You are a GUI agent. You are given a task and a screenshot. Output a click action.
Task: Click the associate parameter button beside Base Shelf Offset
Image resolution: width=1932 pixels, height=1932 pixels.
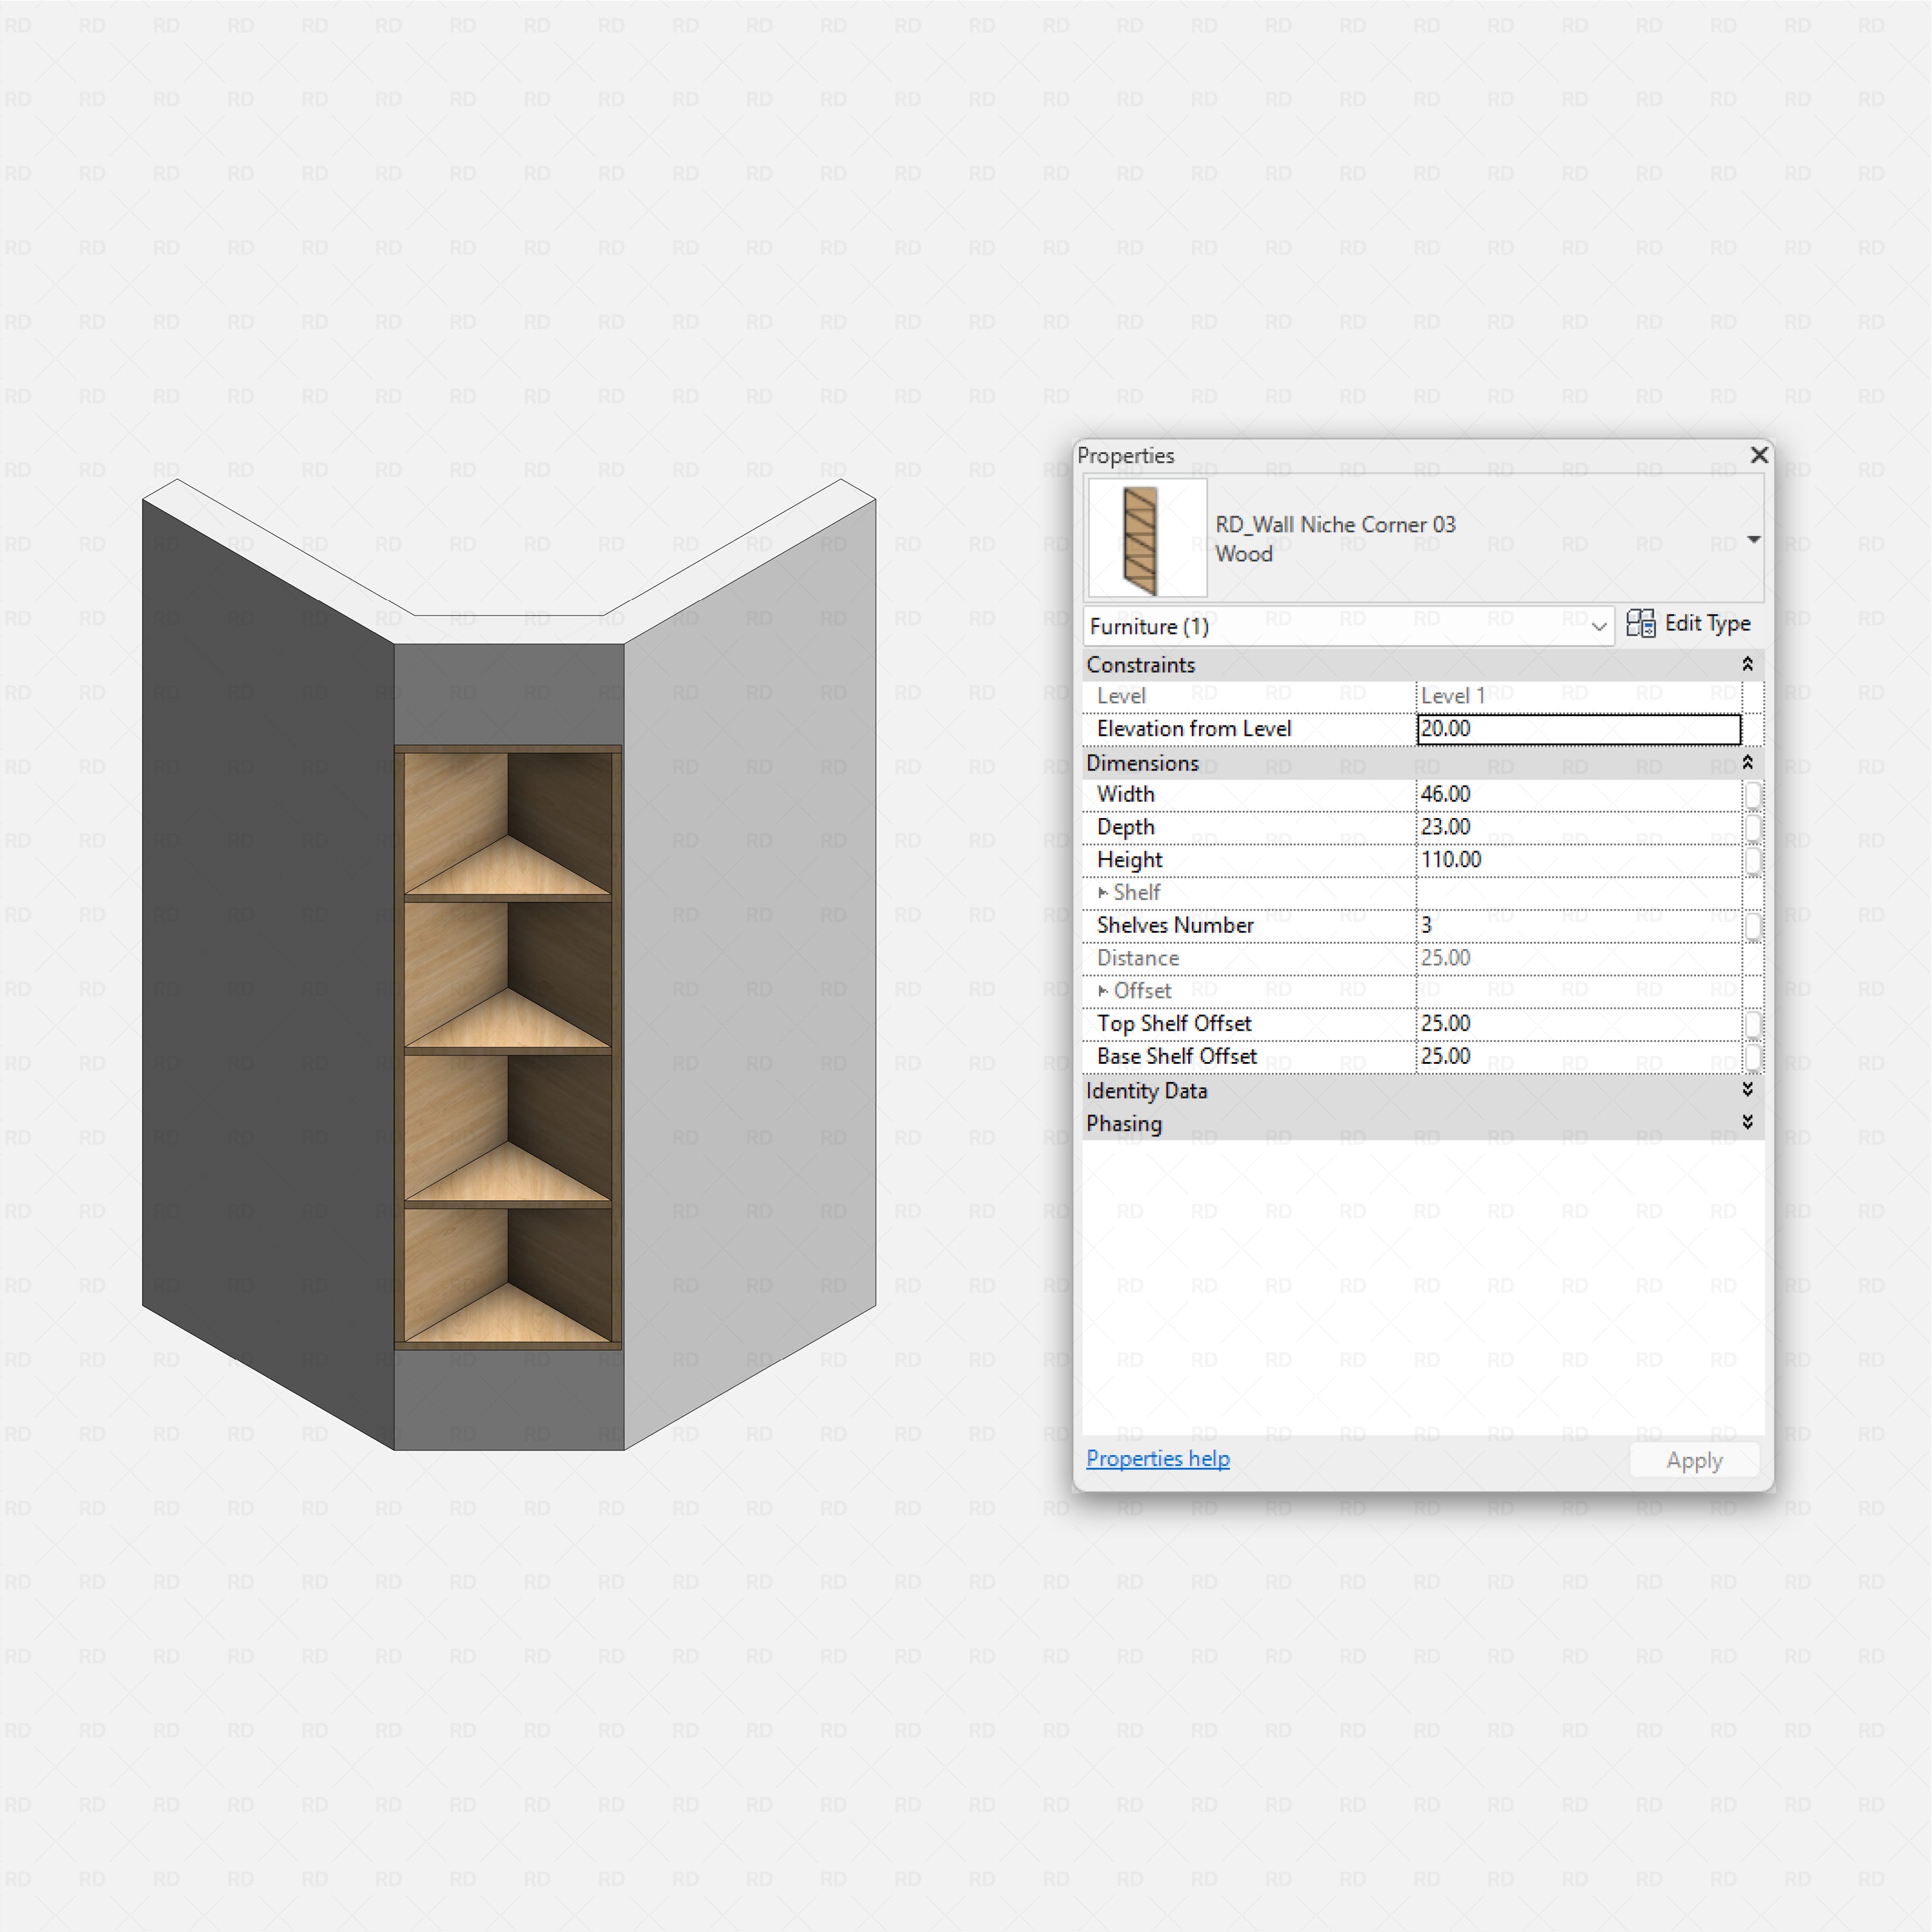tap(1753, 1056)
